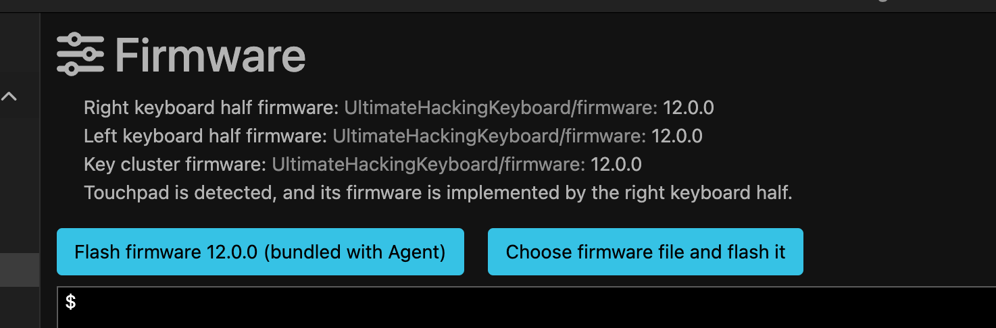Screen dimensions: 996x328
Task: Focus the black firmware log output area
Action: [x=527, y=308]
